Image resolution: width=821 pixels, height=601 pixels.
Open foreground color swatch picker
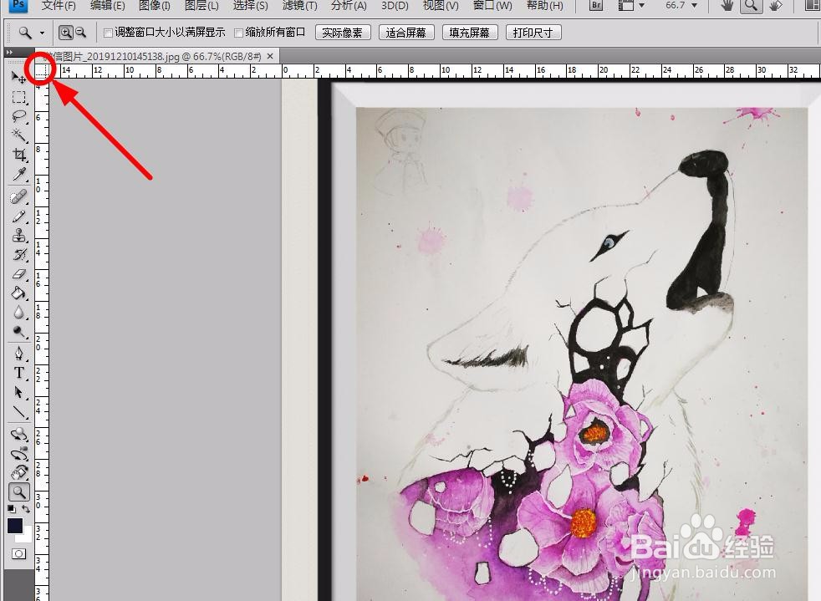[x=15, y=526]
